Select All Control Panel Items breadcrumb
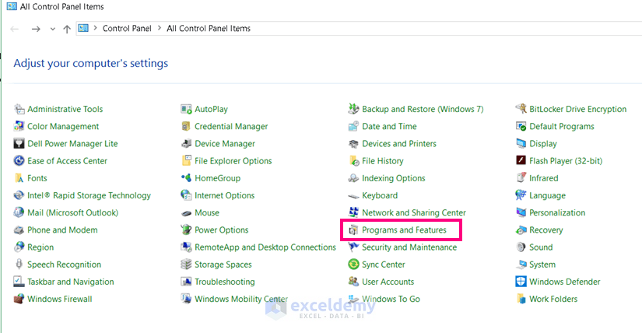642x333 pixels. pos(209,28)
